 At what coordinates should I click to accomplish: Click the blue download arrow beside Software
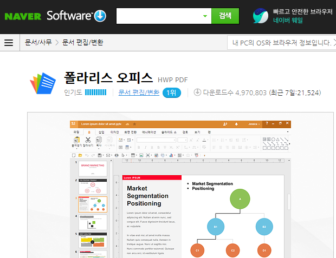100,16
